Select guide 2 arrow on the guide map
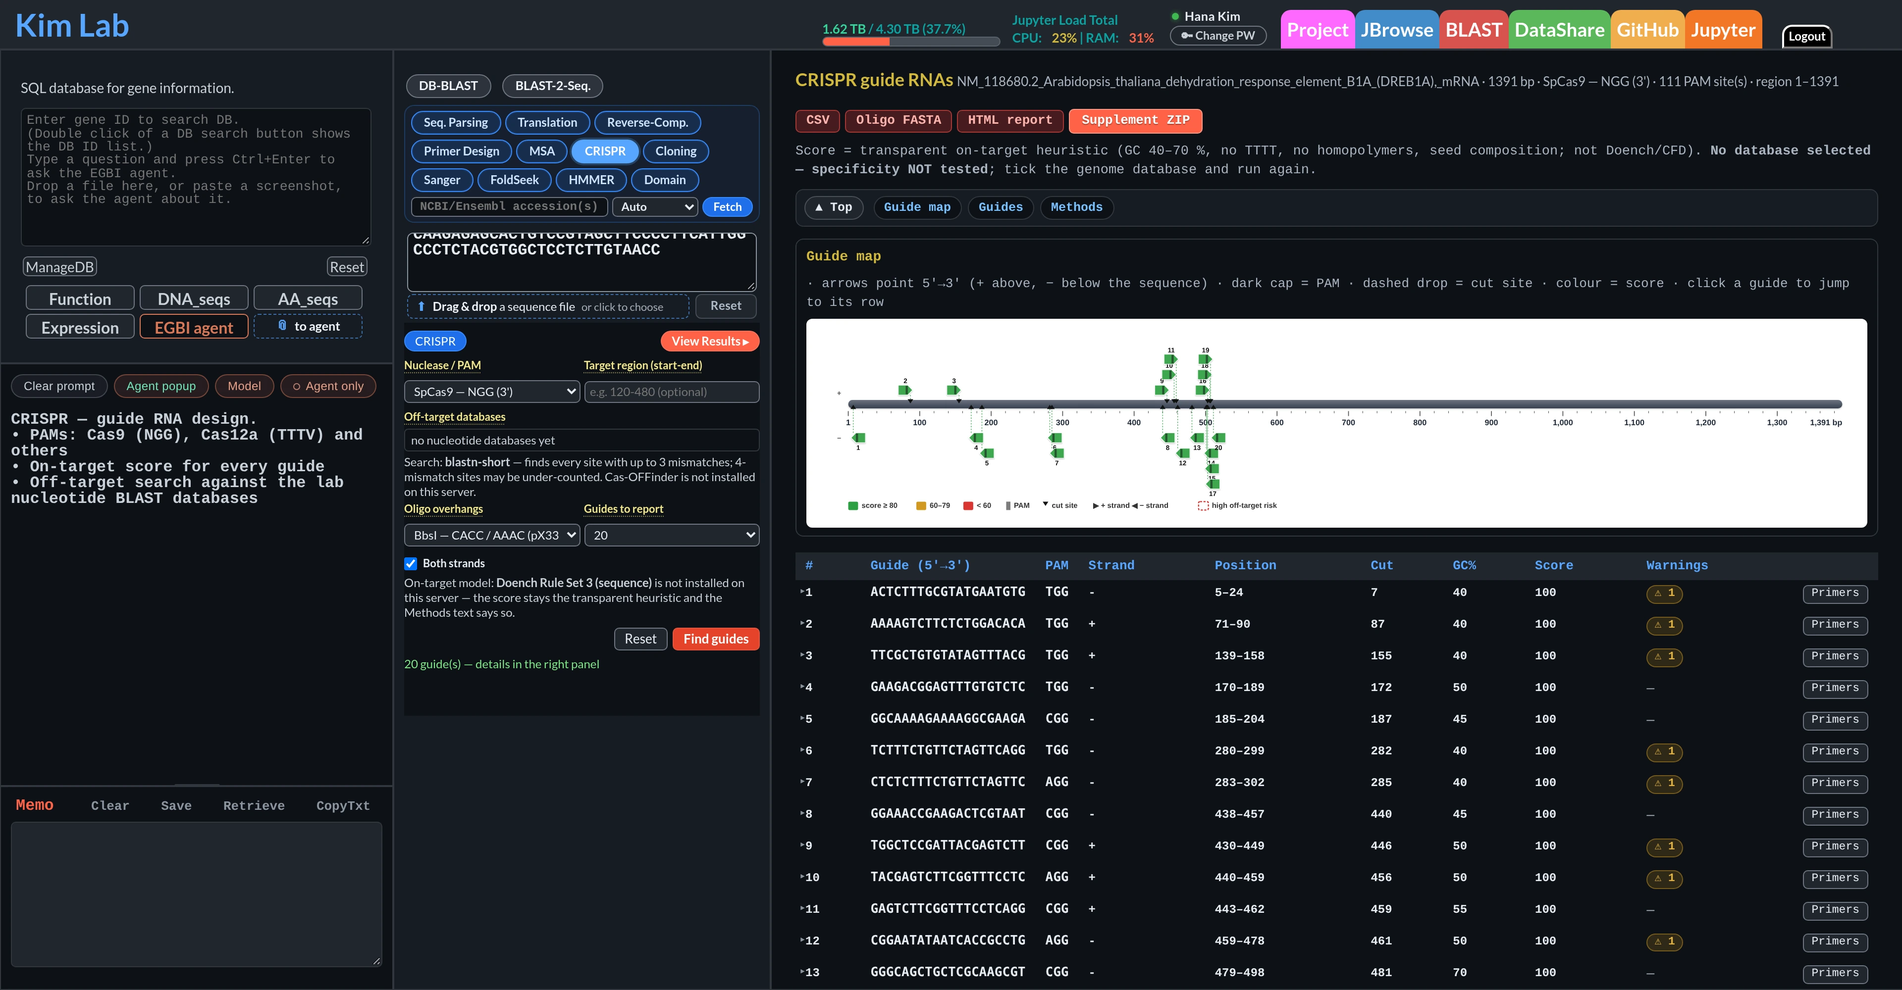The height and width of the screenshot is (990, 1902). point(904,390)
